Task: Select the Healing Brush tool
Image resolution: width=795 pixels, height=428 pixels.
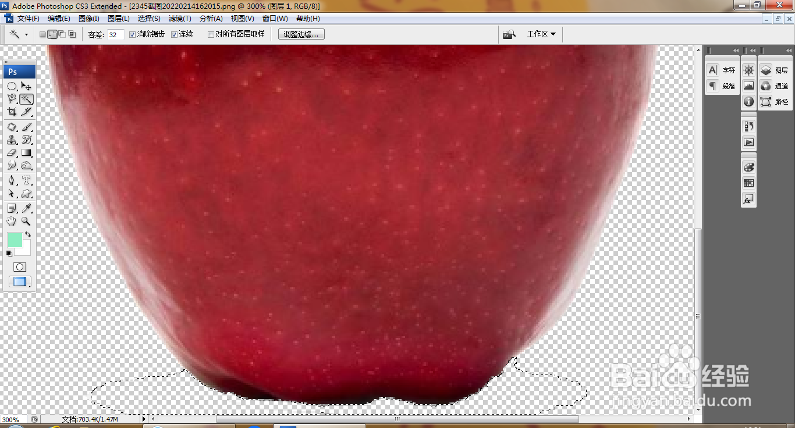Action: [12, 127]
